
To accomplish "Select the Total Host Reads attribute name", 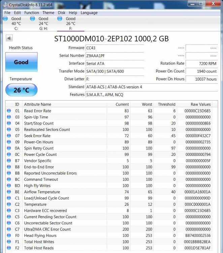I will 39,248.
